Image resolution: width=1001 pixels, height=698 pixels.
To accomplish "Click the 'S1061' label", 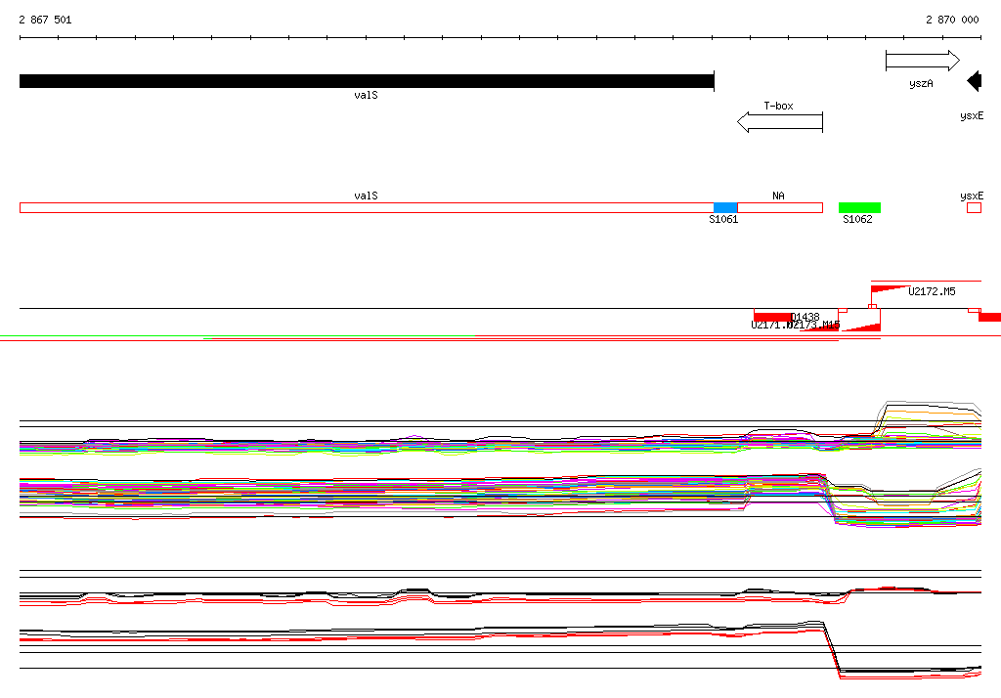I will [723, 219].
